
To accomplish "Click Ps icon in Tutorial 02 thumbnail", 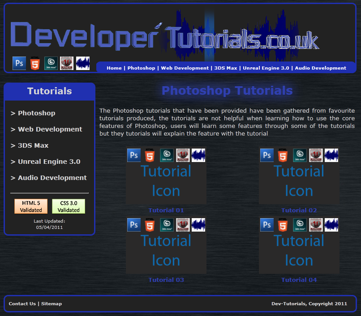I will 267,155.
